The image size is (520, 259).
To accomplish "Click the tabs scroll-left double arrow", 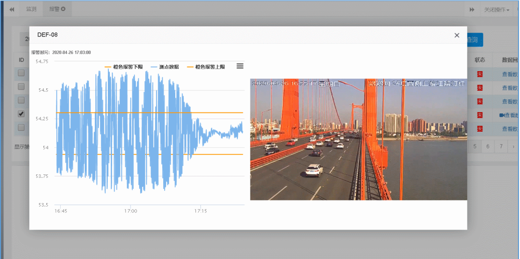I will point(12,9).
